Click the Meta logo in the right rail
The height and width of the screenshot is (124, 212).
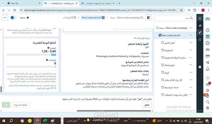pos(207,19)
